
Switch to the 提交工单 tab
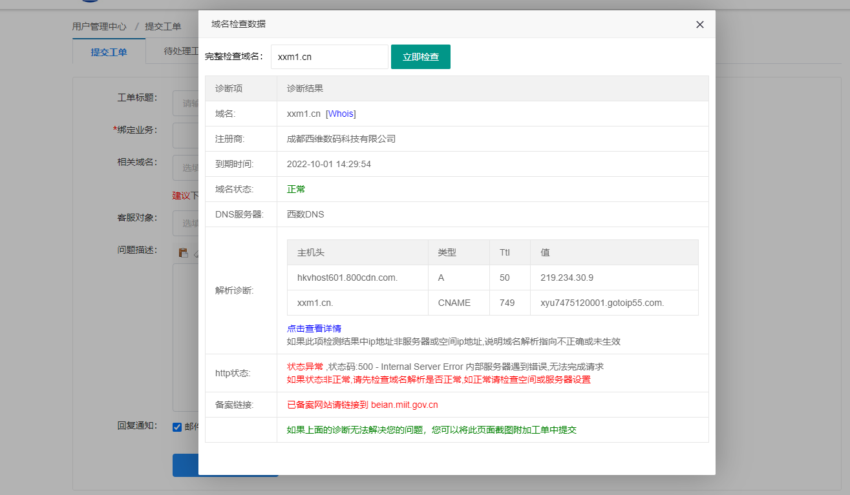[109, 52]
